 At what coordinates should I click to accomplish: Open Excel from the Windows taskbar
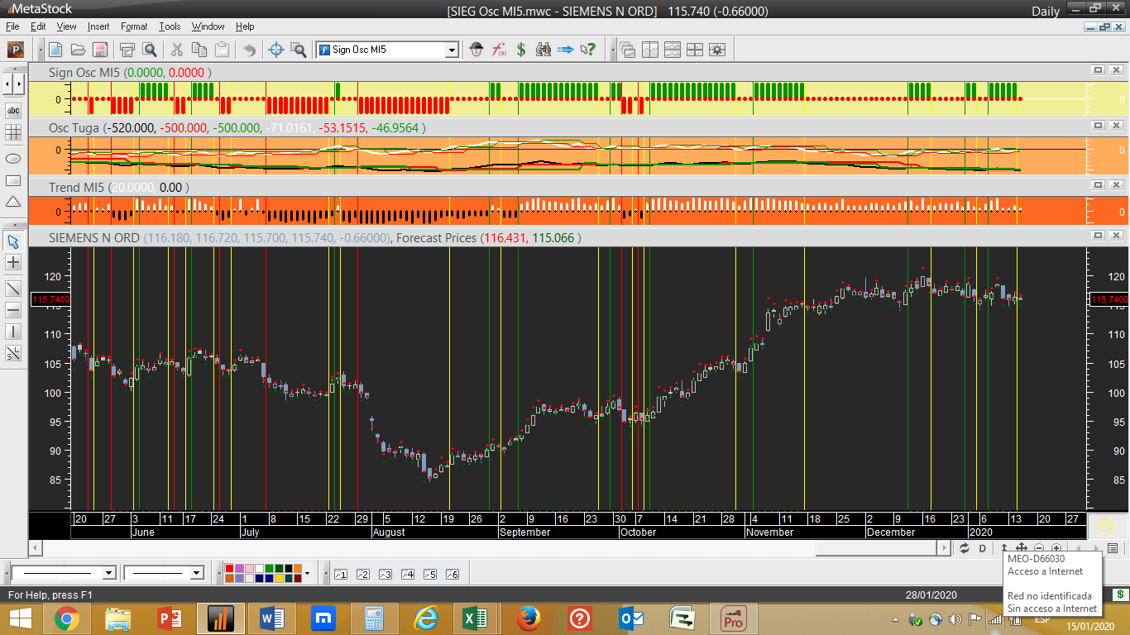[x=474, y=618]
